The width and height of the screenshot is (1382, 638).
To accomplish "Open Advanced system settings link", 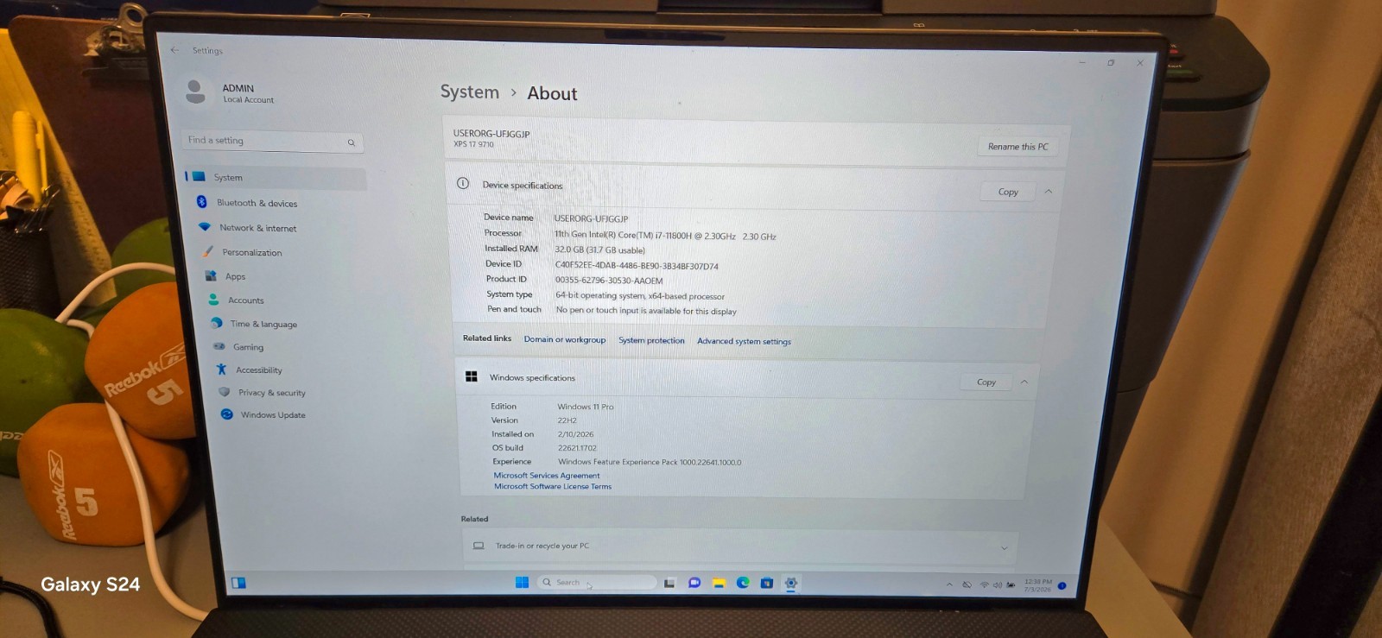I will pos(744,341).
